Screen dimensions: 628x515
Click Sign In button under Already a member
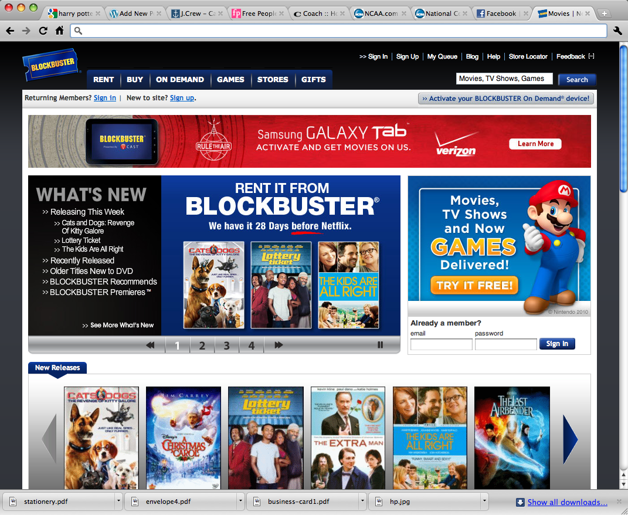[557, 344]
